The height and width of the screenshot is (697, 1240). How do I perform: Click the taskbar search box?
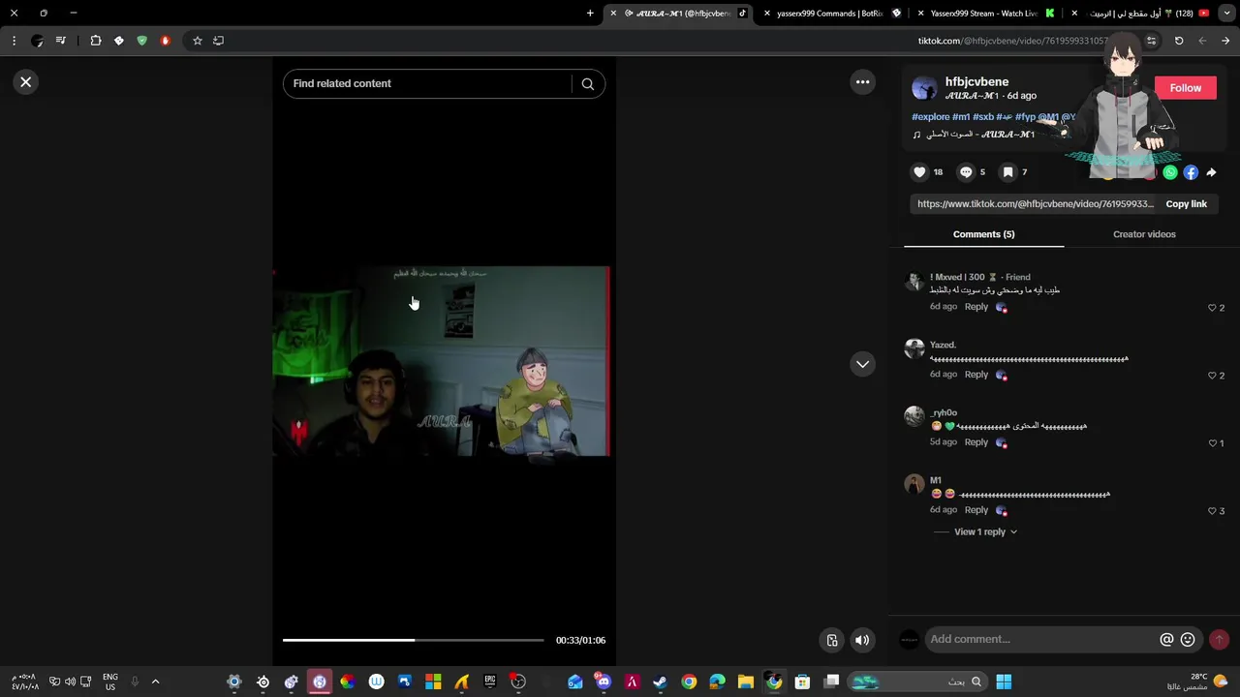tap(917, 682)
